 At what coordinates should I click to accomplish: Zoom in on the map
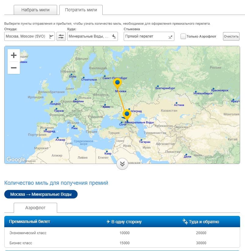pyautogui.click(x=14, y=55)
